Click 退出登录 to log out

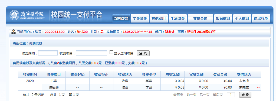261,18
